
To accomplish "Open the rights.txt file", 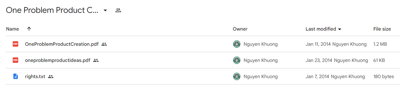I will (35, 77).
